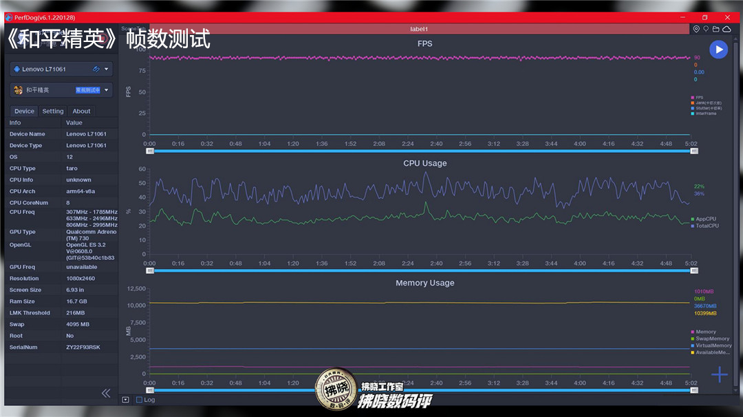Viewport: 743px width, 417px height.
Task: Add a new chart with plus icon
Action: tap(720, 374)
